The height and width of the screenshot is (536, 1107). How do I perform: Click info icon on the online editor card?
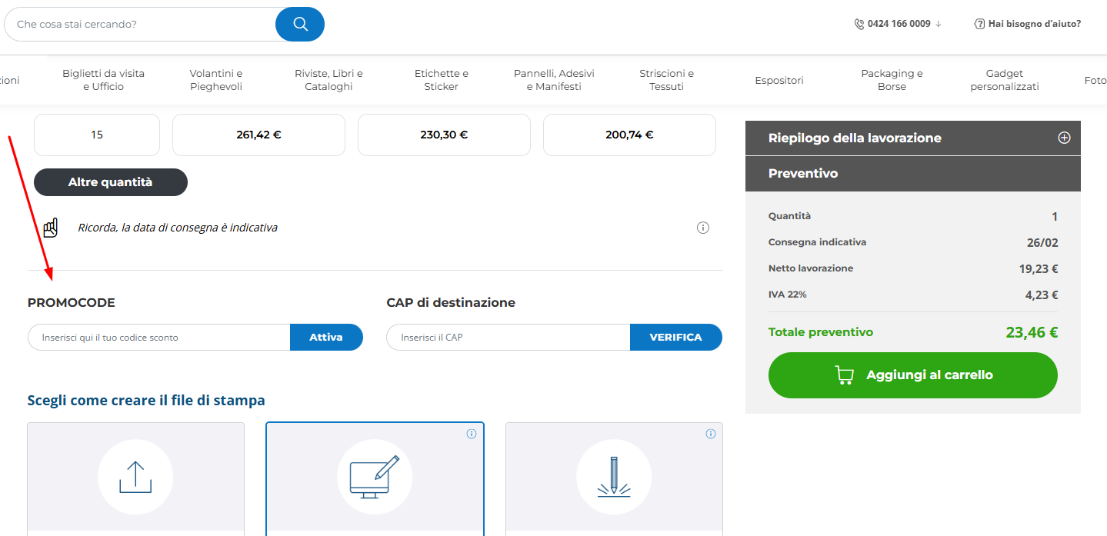472,434
